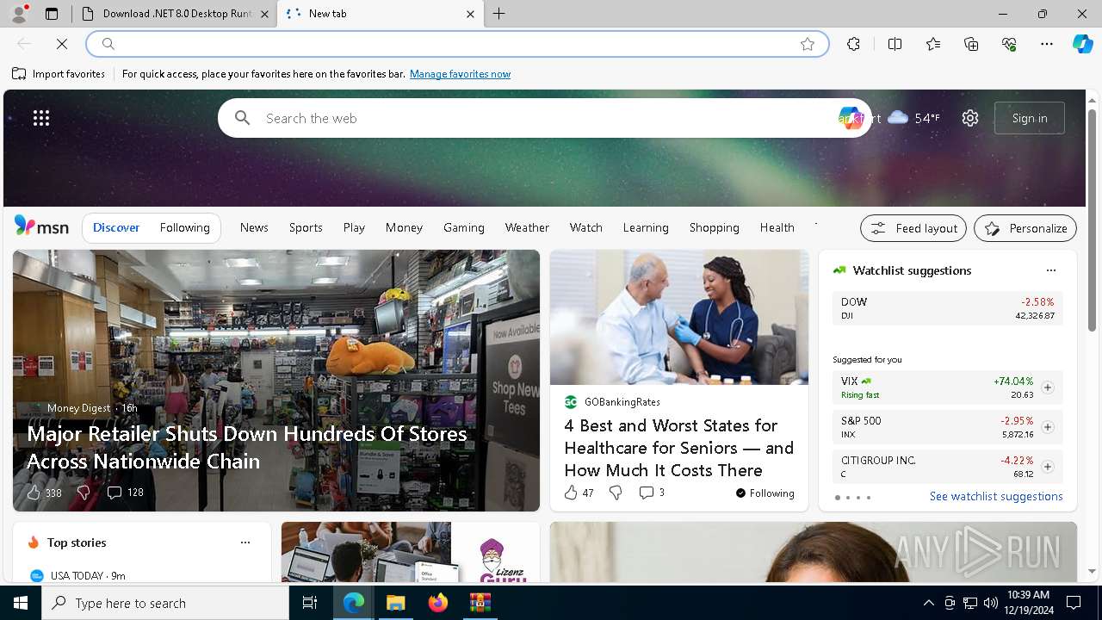Open comments on Healthcare for Seniors article

click(652, 493)
